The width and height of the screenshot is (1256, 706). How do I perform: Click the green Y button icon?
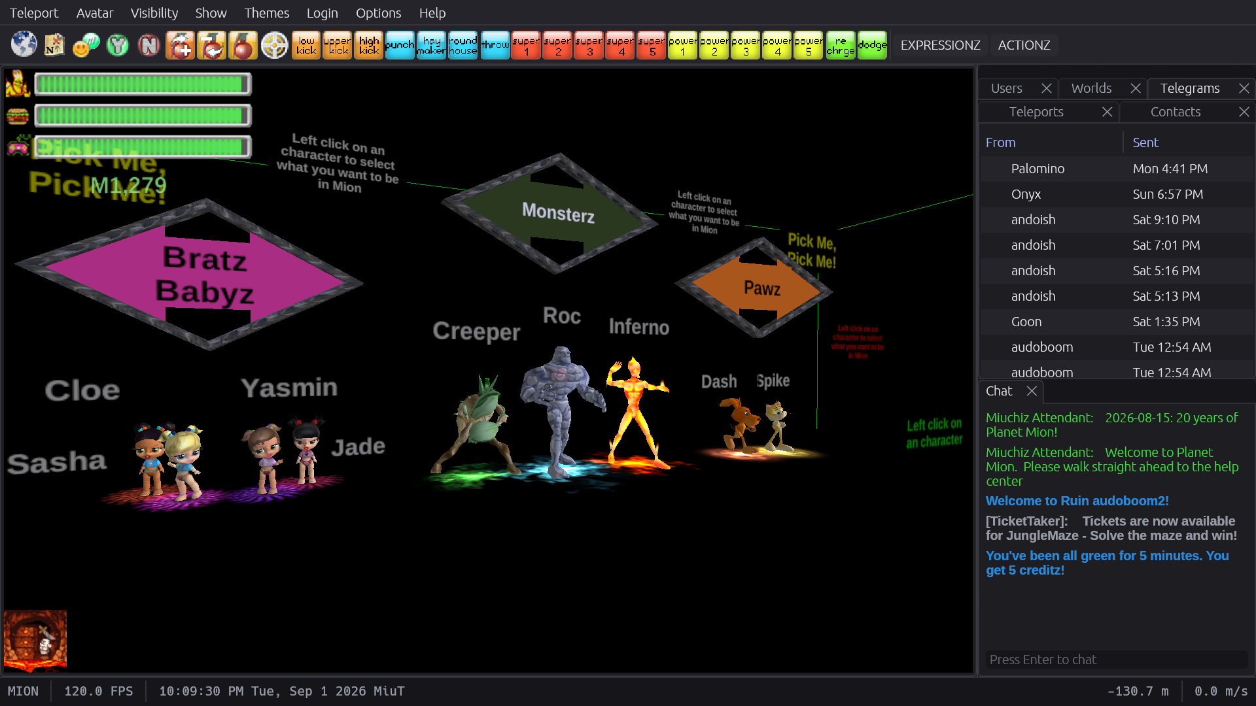[118, 45]
